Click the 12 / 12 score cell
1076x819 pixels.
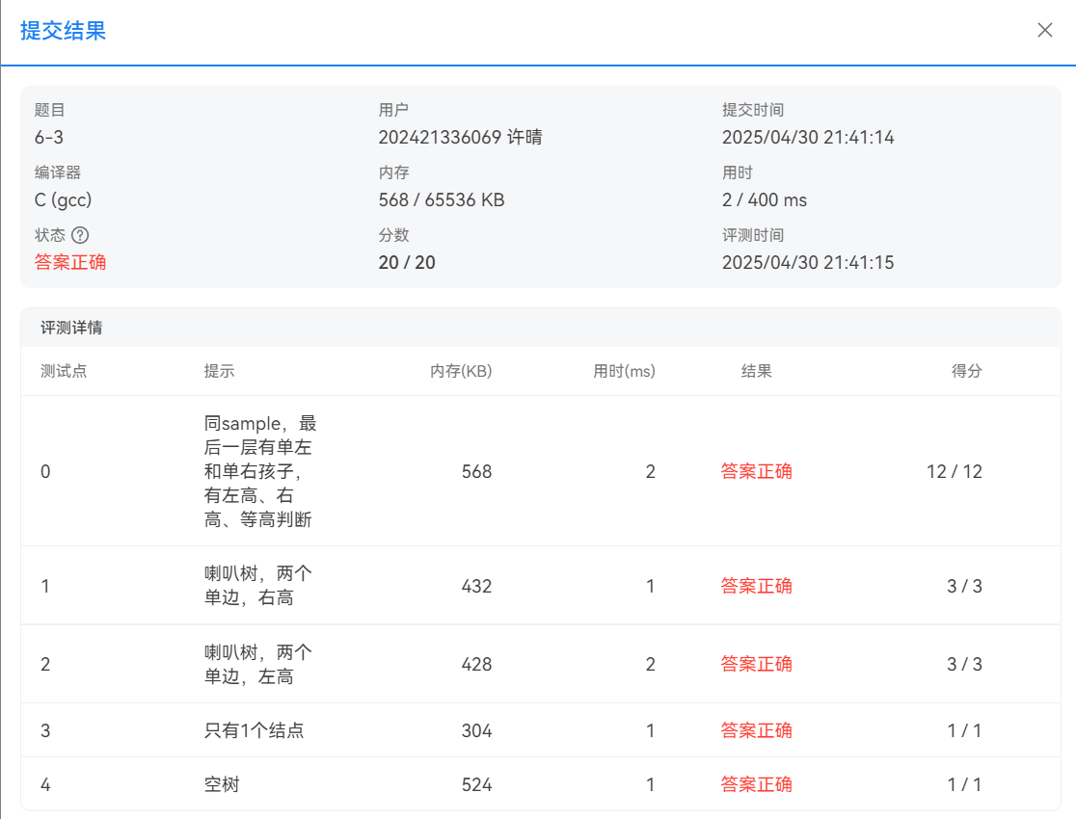(x=954, y=471)
